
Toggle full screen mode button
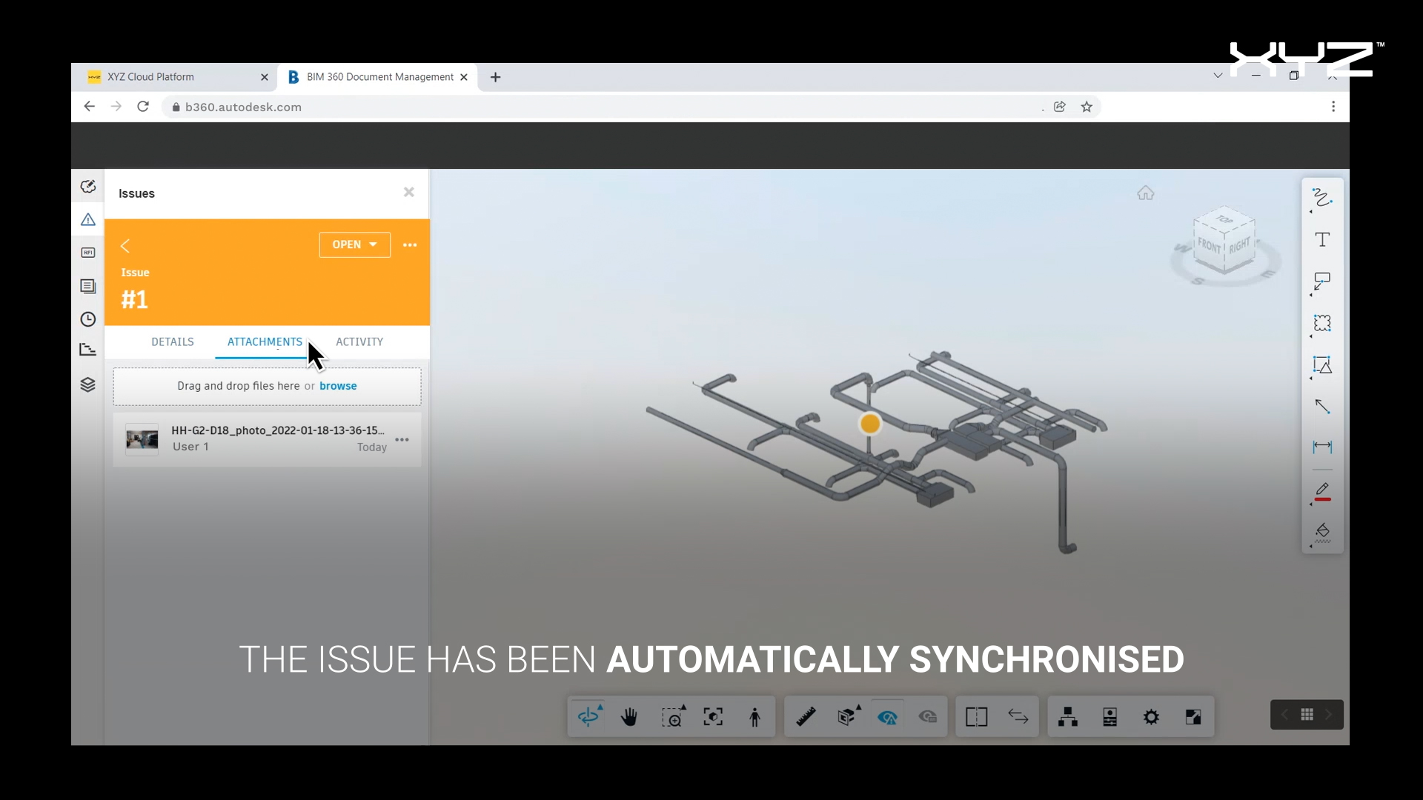(1193, 716)
